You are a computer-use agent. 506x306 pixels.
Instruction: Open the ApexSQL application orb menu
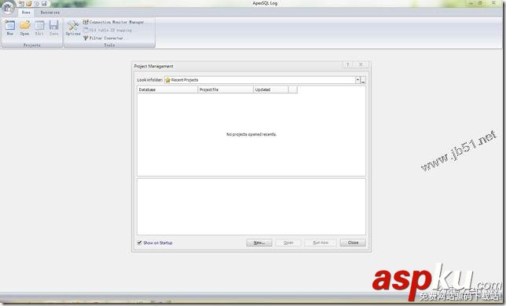click(x=7, y=7)
